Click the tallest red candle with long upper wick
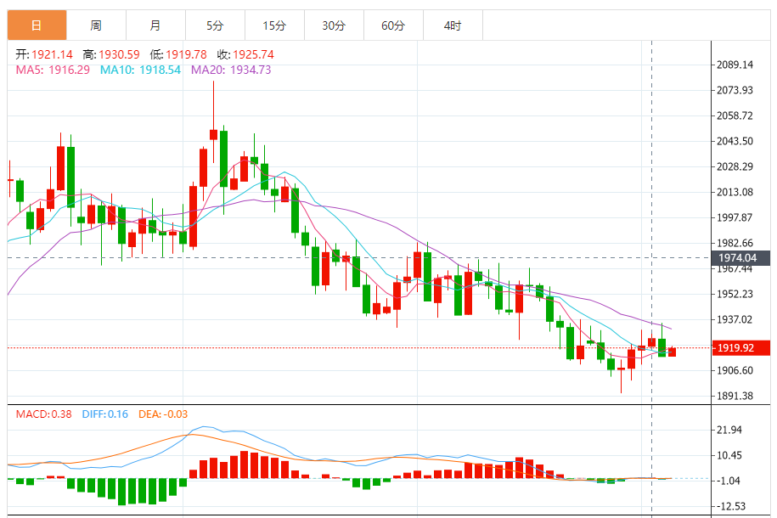777x518 pixels. 214,134
